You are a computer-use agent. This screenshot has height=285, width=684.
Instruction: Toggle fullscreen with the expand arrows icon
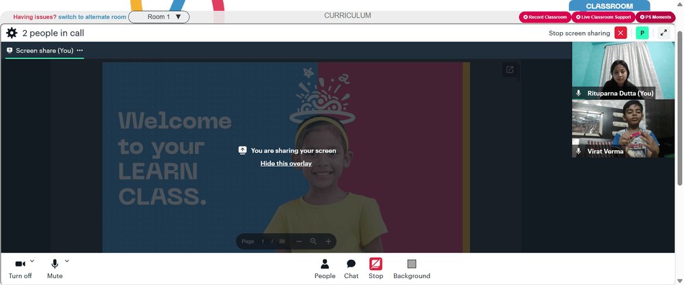tap(663, 33)
